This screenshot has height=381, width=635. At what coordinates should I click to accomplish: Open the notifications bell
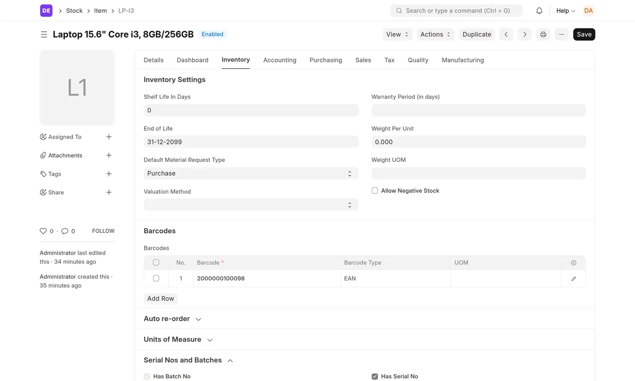pos(539,11)
